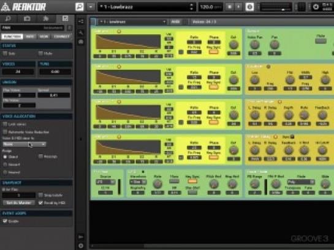This screenshot has width=334, height=250.
Task: Click the arrow icon near bottom of strip
Action: pos(81,237)
